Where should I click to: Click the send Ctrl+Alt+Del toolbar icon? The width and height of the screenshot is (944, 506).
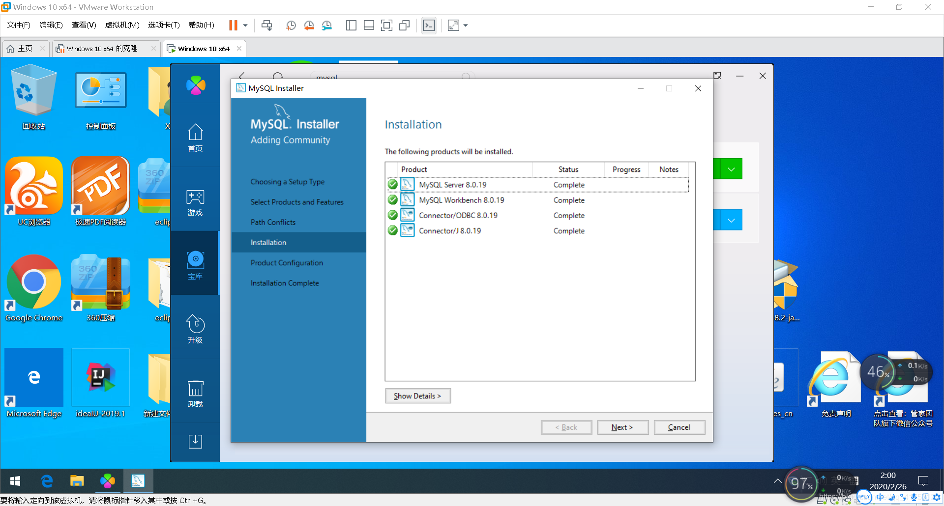(x=266, y=25)
